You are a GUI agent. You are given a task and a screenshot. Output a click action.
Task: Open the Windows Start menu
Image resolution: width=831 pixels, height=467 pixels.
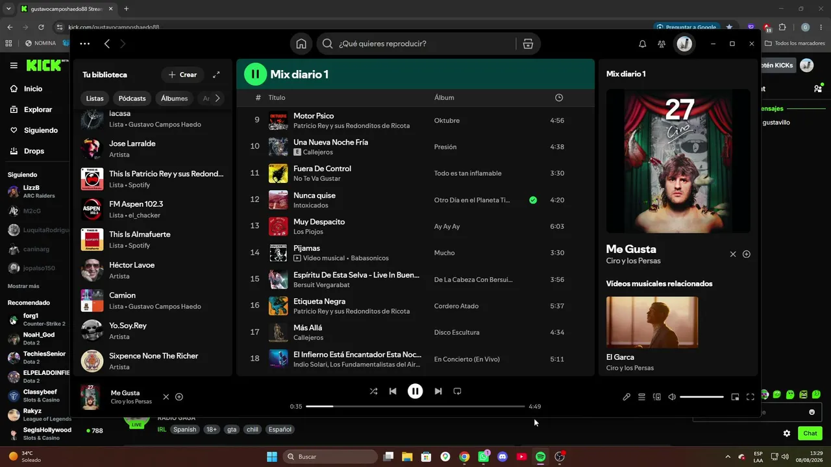[272, 457]
